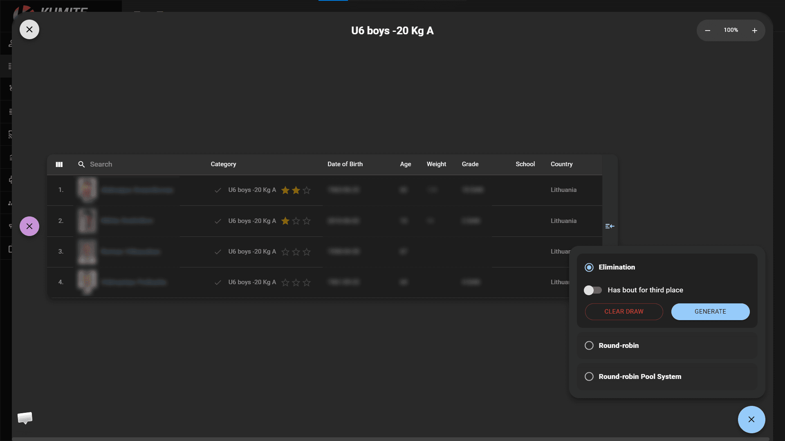The height and width of the screenshot is (441, 785).
Task: Click the chat bubble icon at bottom left
Action: click(25, 418)
